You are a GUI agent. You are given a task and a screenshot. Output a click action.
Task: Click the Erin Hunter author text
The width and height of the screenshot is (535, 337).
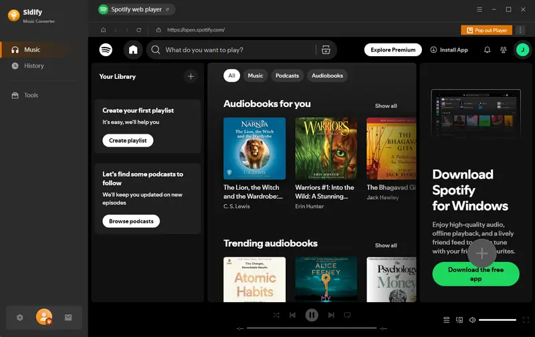point(310,207)
